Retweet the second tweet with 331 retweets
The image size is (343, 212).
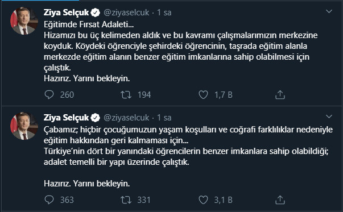tap(126, 199)
